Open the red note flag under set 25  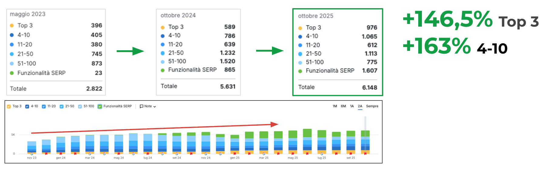pyautogui.click(x=351, y=154)
